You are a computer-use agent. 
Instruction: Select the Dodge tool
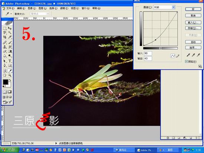click(x=10, y=56)
